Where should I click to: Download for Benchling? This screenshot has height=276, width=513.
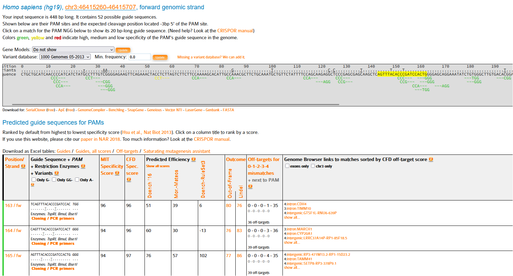coord(116,110)
